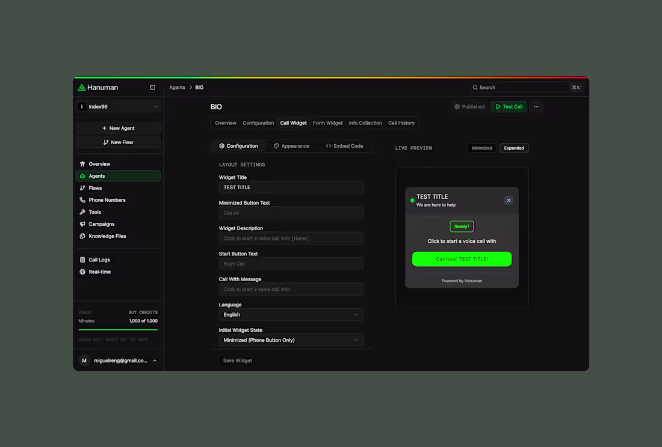Click BUY CREDITS link
The image size is (662, 447).
click(143, 312)
